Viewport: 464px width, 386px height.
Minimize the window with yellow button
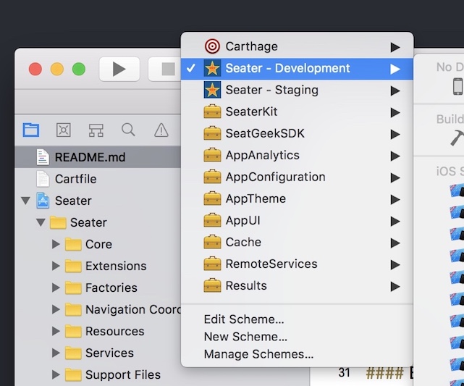pyautogui.click(x=57, y=69)
